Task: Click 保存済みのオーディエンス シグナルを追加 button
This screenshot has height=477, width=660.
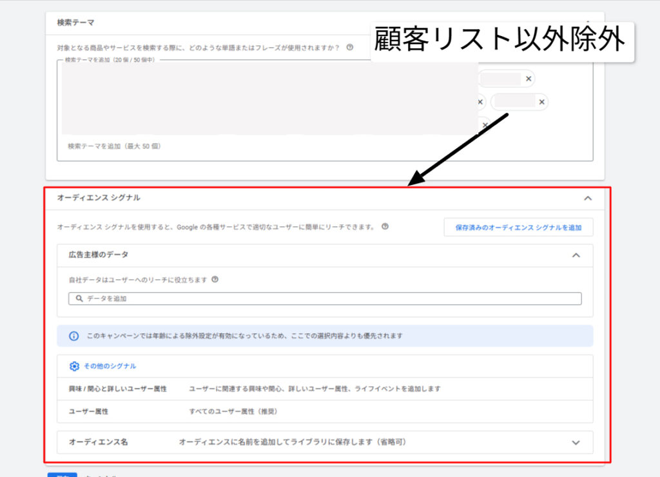Action: (518, 228)
